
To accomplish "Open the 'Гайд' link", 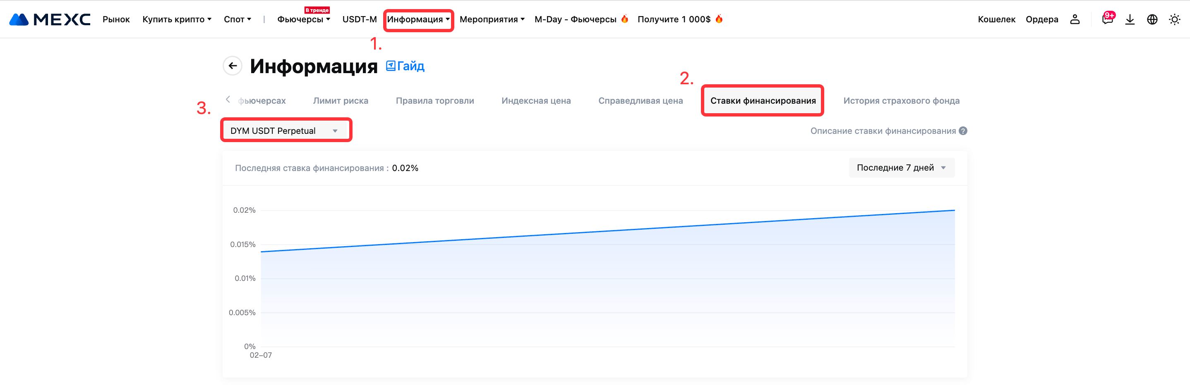I will [x=405, y=66].
